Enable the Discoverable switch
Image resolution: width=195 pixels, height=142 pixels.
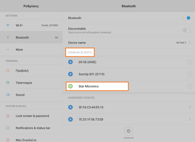click(186, 30)
